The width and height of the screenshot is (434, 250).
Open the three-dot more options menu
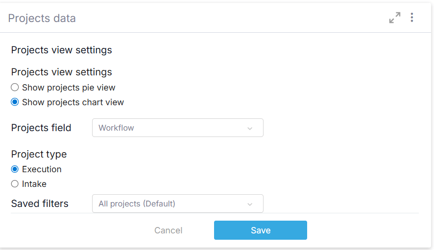point(412,18)
